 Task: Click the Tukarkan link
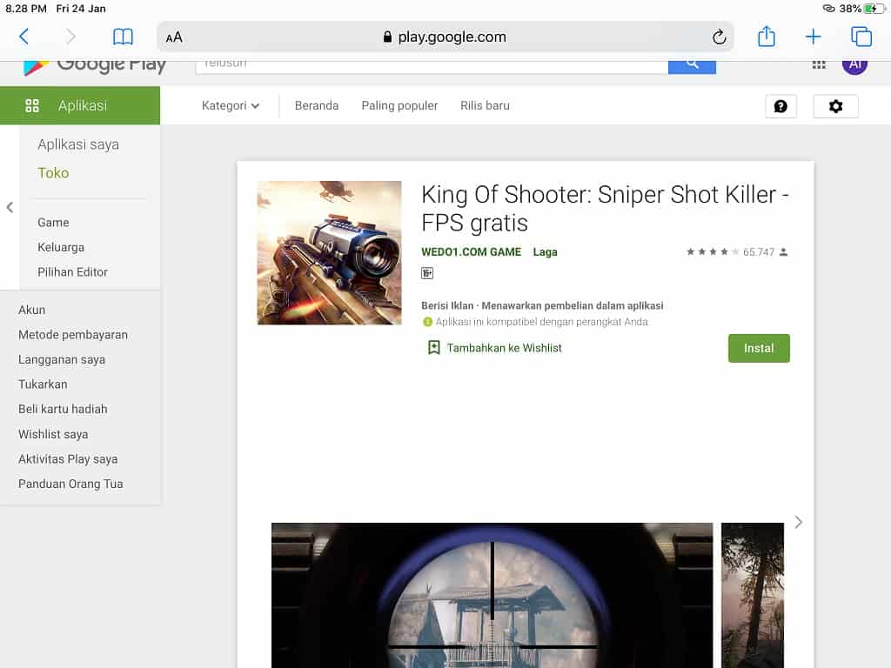tap(43, 384)
